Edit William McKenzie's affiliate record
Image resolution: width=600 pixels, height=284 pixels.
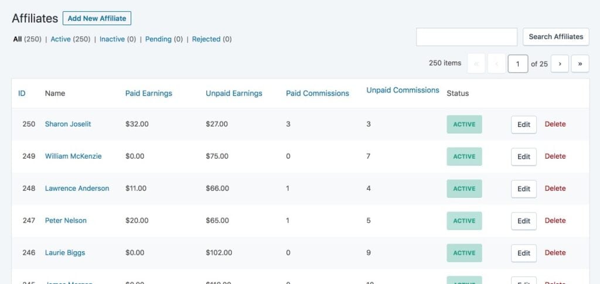523,156
